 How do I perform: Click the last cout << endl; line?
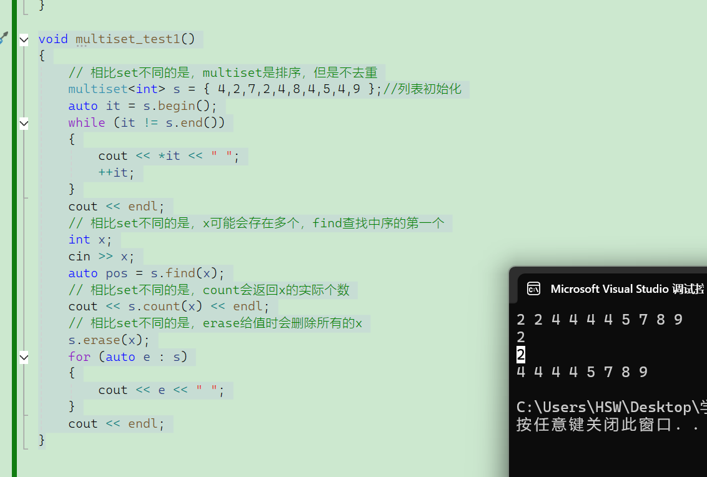coord(116,424)
